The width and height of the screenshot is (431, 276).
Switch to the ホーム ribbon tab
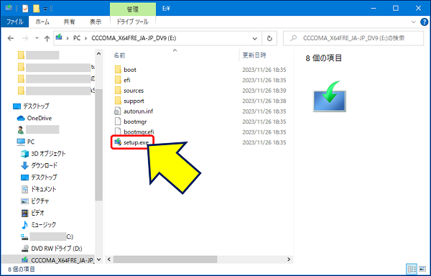click(42, 22)
